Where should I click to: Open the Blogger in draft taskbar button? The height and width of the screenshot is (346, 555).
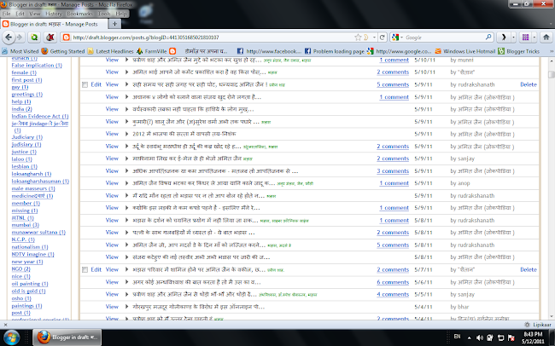(67, 337)
